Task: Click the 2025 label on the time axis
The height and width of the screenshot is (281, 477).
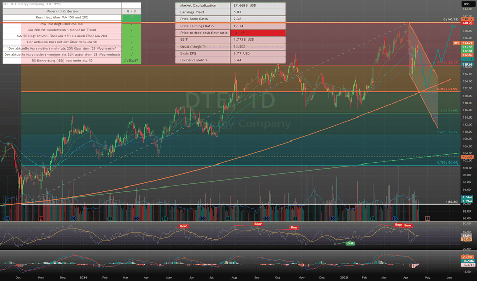Action: (x=344, y=277)
